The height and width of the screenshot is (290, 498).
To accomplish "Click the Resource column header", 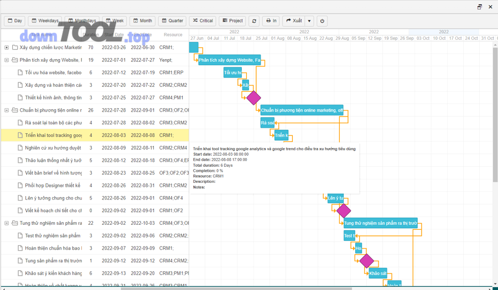I will pos(173,35).
